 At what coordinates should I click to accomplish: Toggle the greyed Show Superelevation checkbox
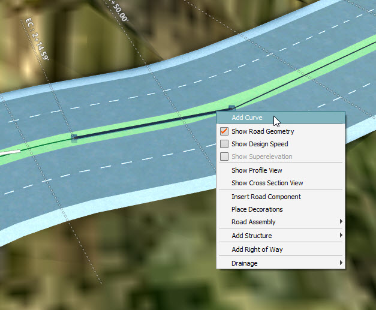click(x=224, y=156)
